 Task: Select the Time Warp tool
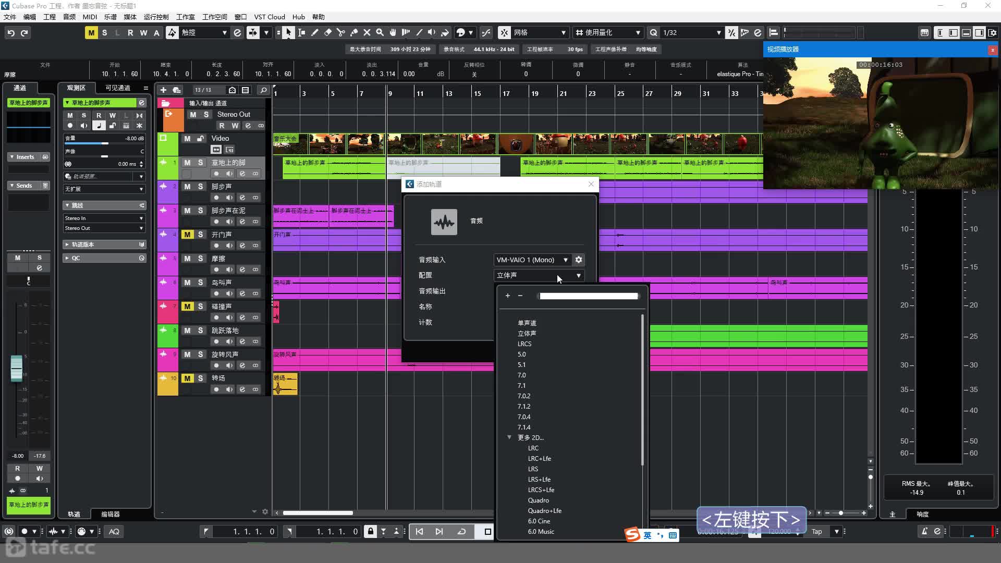coord(406,32)
